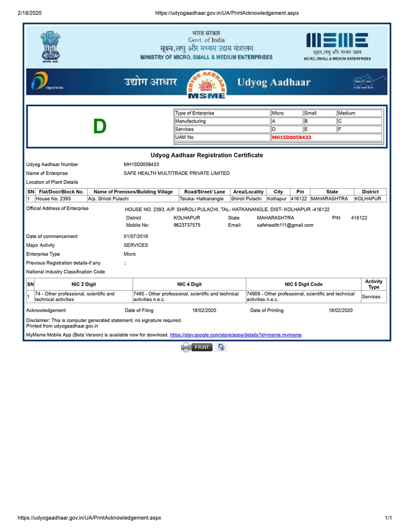
Task: Click the A/p. Shiroli Pulachi premises cell
Action: coord(133,199)
